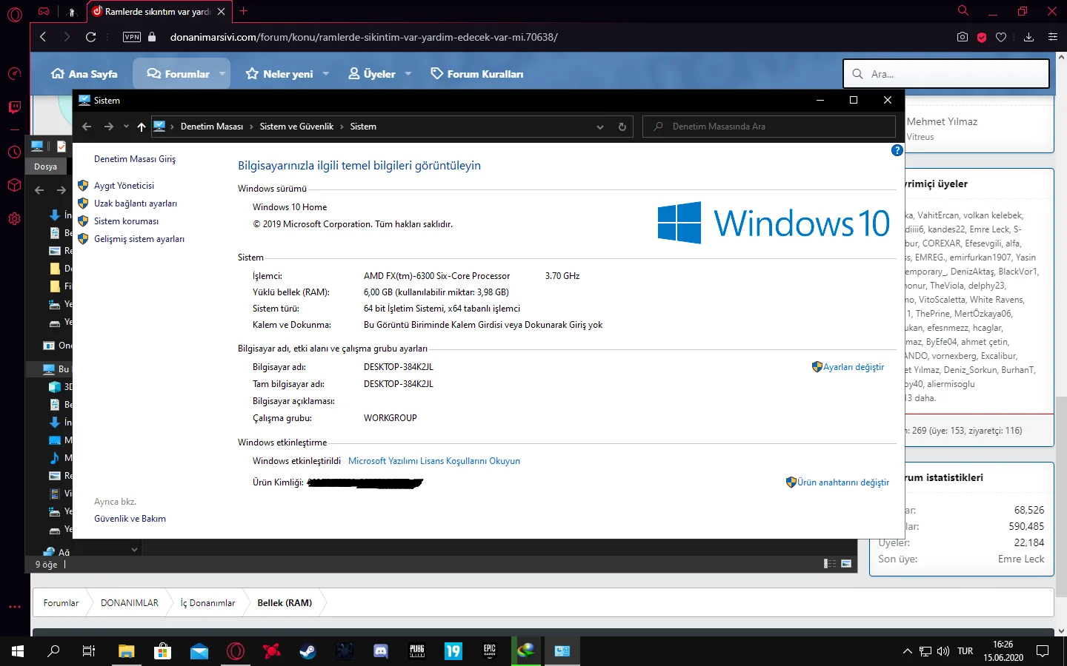Open History clock icon in Opera sidebar
This screenshot has width=1067, height=666.
point(14,152)
